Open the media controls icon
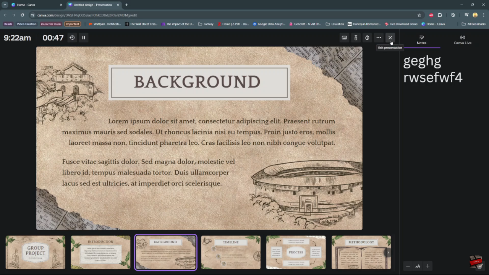 pyautogui.click(x=466, y=15)
